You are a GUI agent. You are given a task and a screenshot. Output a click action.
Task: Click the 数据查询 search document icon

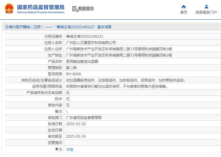pyautogui.click(x=75, y=9)
